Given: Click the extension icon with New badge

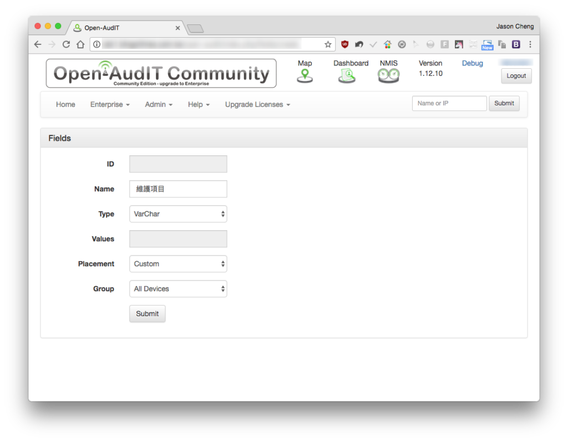Looking at the screenshot, I should [487, 45].
